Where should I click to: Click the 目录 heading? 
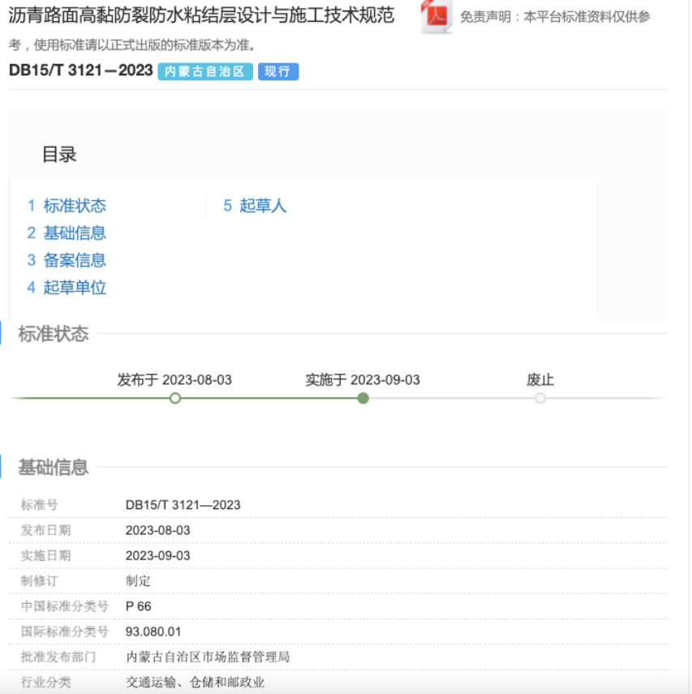(59, 155)
